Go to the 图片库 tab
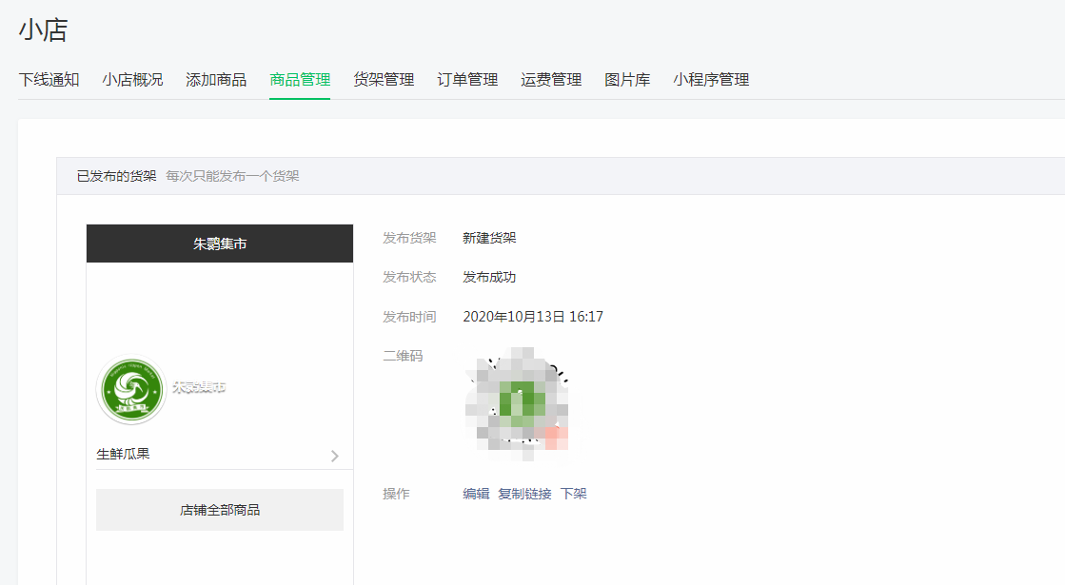This screenshot has height=585, width=1065. (x=627, y=80)
